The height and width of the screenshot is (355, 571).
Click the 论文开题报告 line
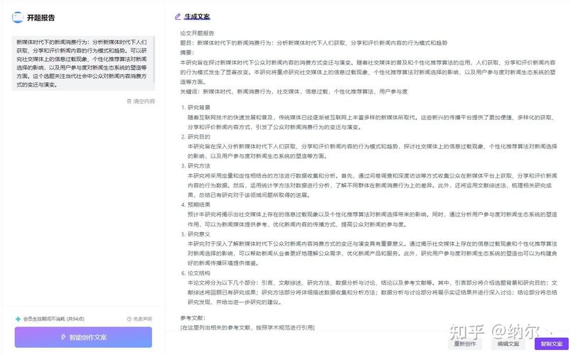(x=197, y=33)
